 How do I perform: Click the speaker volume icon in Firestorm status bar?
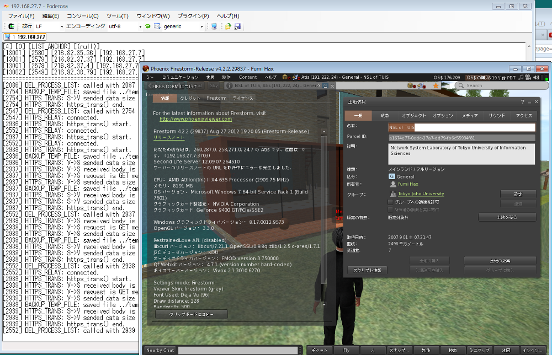pos(536,77)
